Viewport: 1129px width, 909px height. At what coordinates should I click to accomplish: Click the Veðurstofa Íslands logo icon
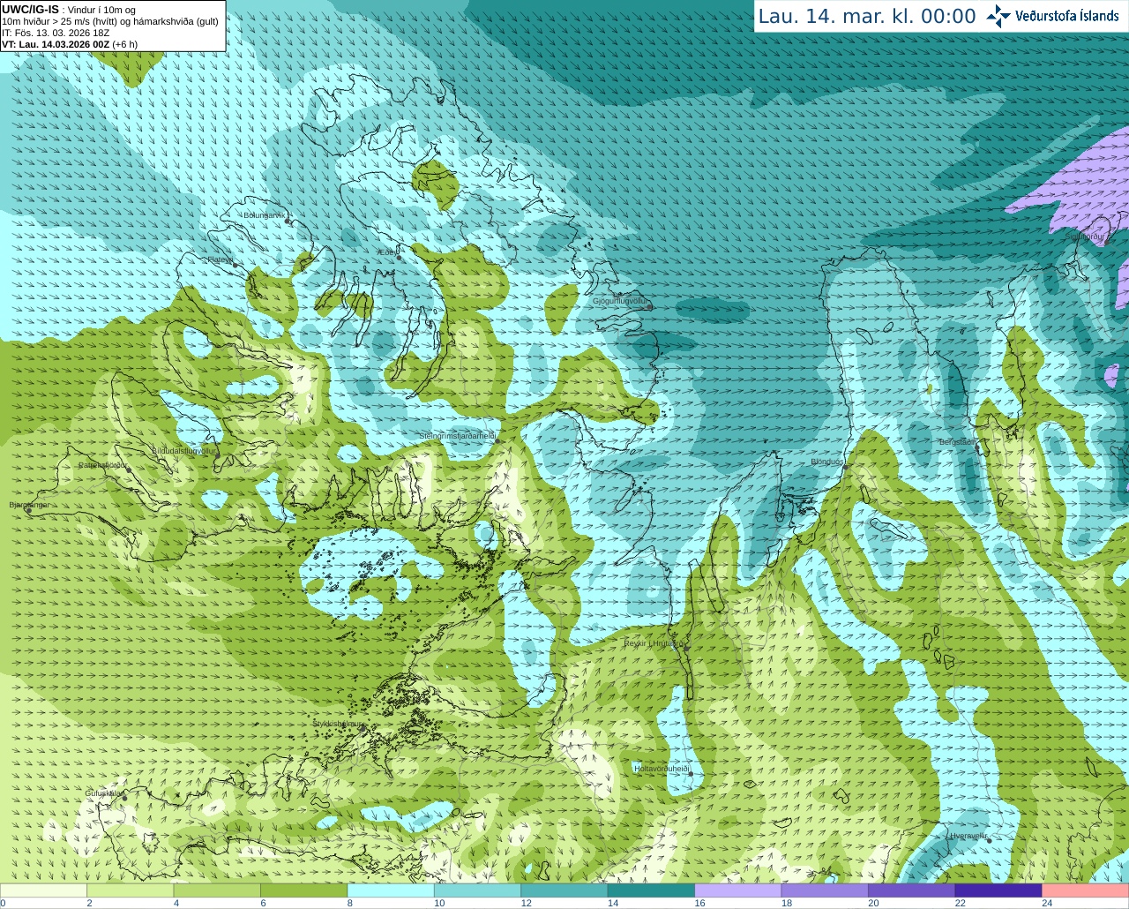(998, 16)
